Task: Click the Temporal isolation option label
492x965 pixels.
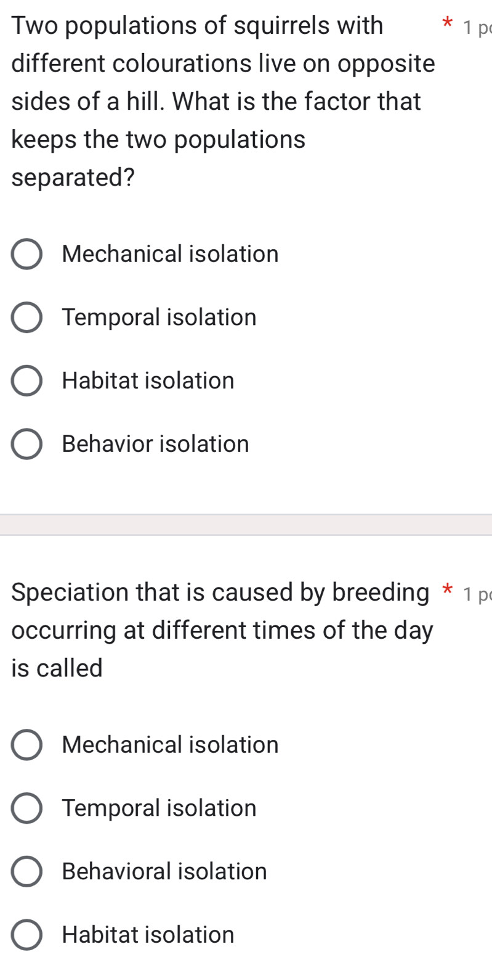Action: pos(159,318)
